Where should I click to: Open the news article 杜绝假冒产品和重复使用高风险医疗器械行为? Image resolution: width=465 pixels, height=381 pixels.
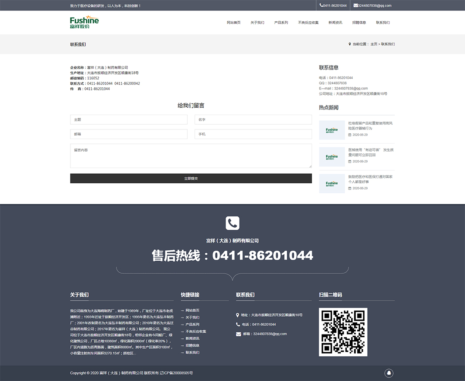[370, 126]
